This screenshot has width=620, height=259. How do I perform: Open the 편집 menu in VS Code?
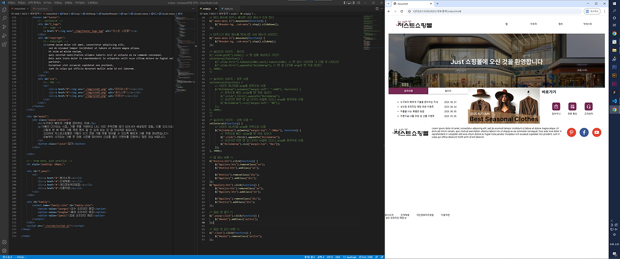click(x=21, y=2)
